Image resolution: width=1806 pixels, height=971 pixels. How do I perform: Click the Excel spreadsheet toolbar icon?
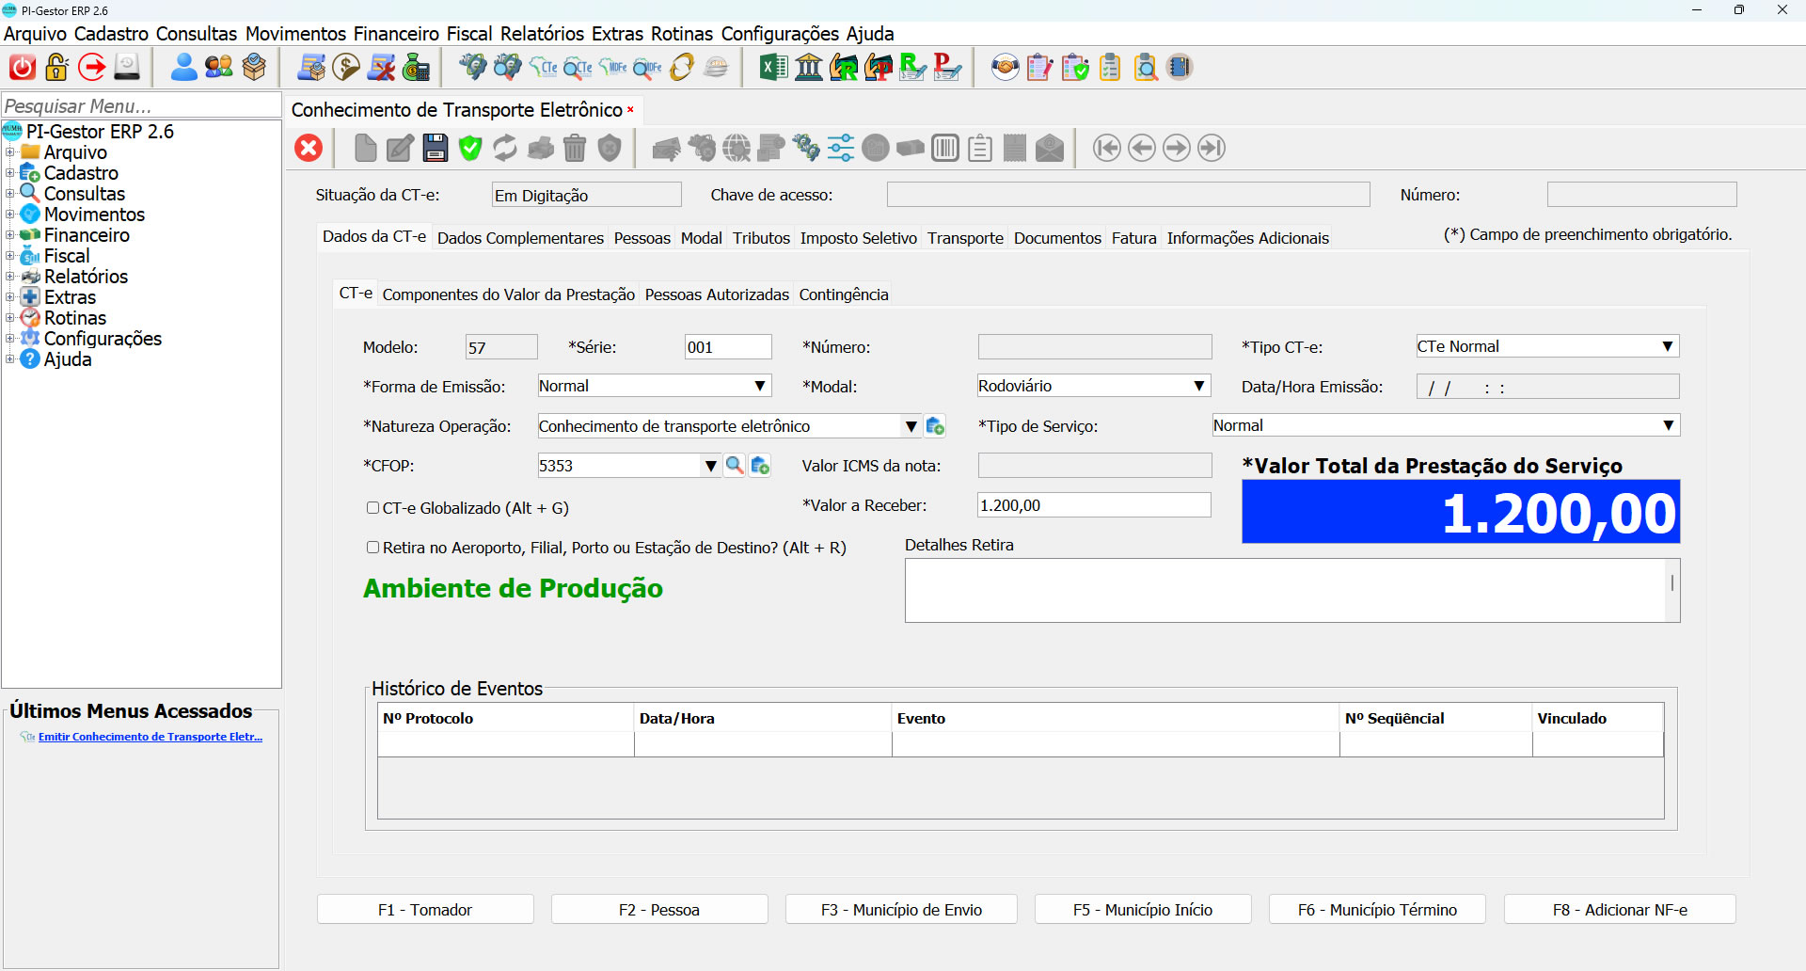click(x=773, y=68)
